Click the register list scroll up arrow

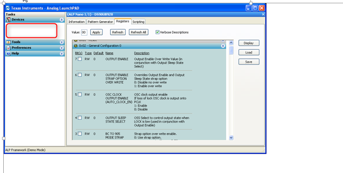(231, 43)
